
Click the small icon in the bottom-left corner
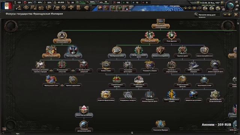click(x=4, y=129)
